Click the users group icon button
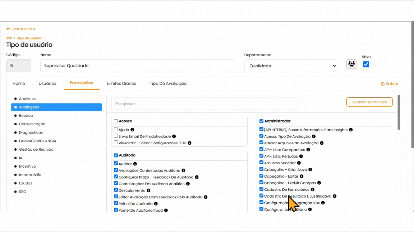414x232 pixels. coord(351,64)
